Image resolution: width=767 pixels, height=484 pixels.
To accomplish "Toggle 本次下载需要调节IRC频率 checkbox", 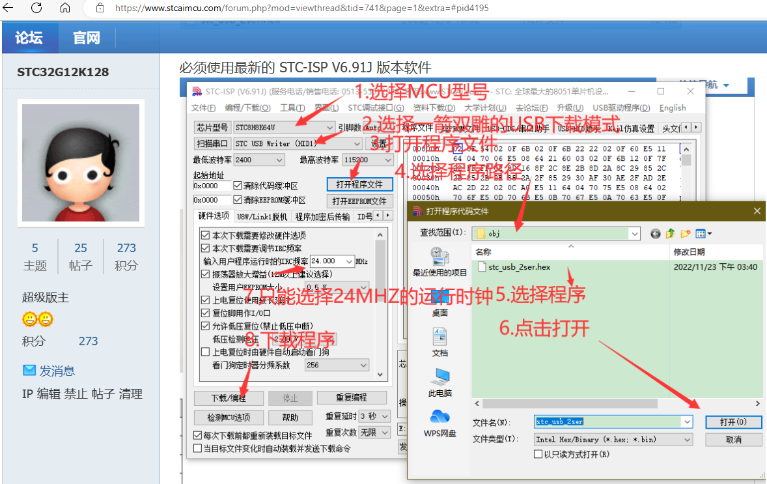I will point(206,248).
